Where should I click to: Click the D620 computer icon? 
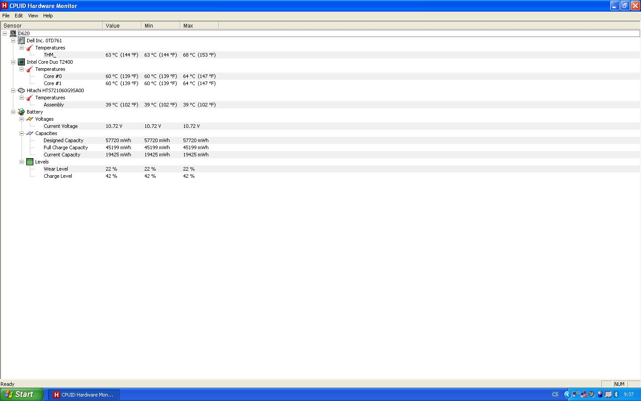tap(13, 33)
